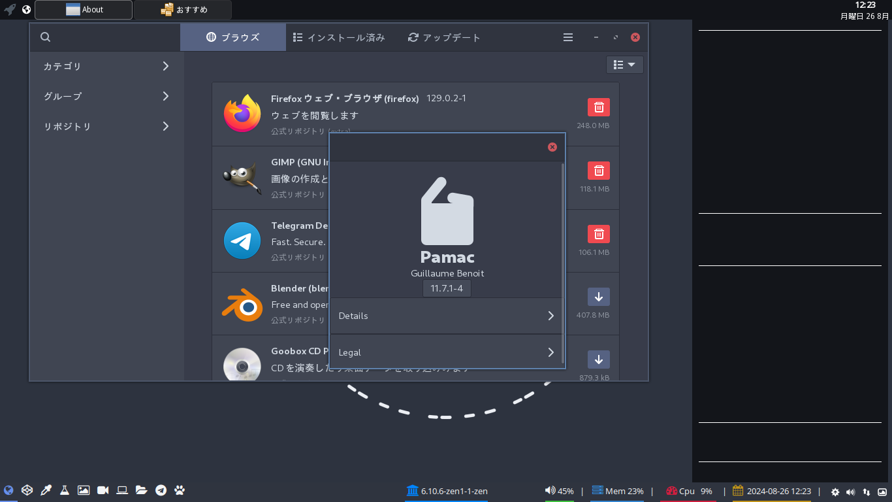Click the 118.1 MB size label
Image resolution: width=892 pixels, height=502 pixels.
594,189
